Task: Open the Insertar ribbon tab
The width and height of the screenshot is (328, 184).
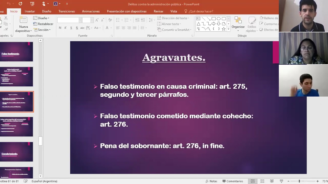Action: (x=30, y=11)
